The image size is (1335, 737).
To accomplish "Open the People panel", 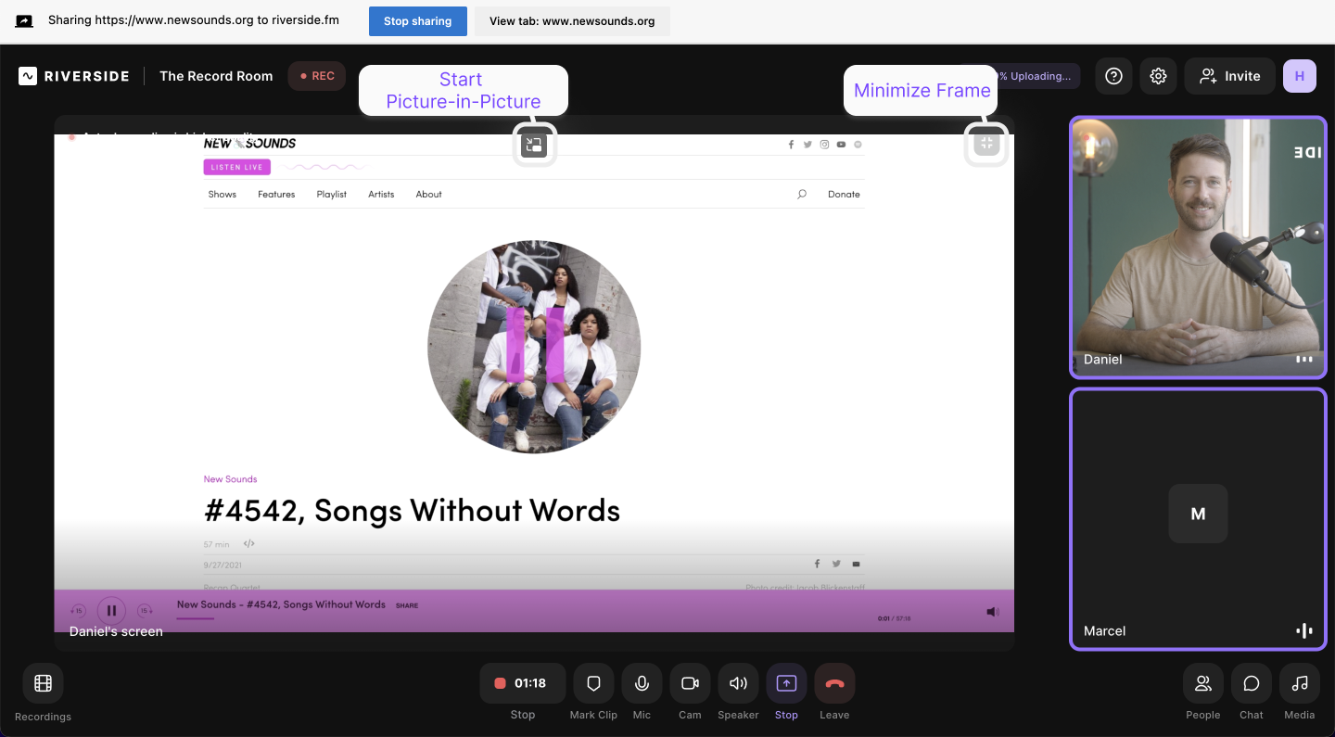I will [x=1202, y=683].
